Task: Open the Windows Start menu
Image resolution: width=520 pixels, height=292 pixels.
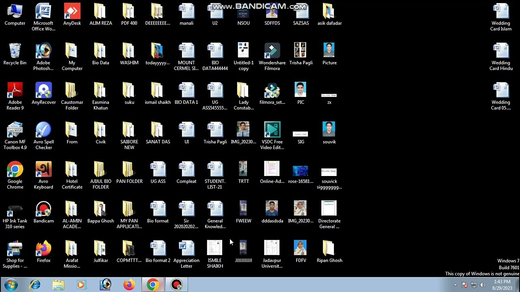Action: (11, 285)
